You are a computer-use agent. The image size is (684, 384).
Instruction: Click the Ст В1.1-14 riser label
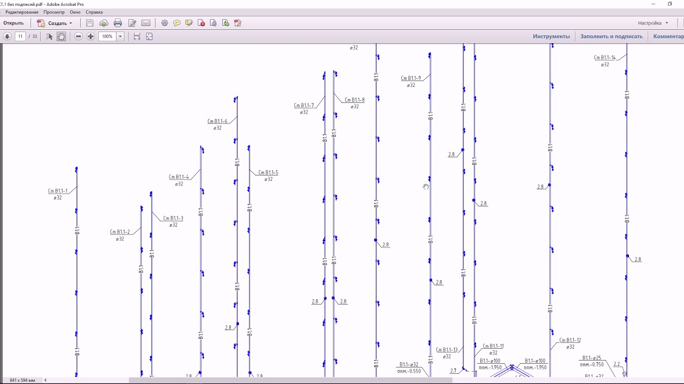tap(605, 58)
